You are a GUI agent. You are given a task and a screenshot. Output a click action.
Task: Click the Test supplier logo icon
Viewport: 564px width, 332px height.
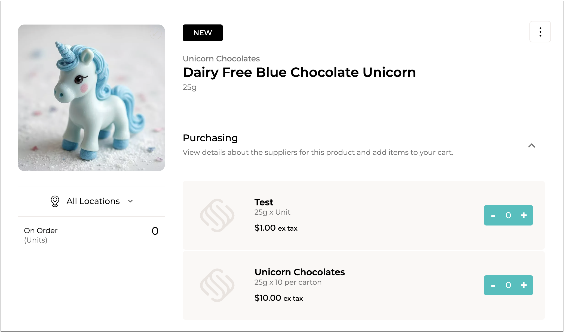coord(217,215)
